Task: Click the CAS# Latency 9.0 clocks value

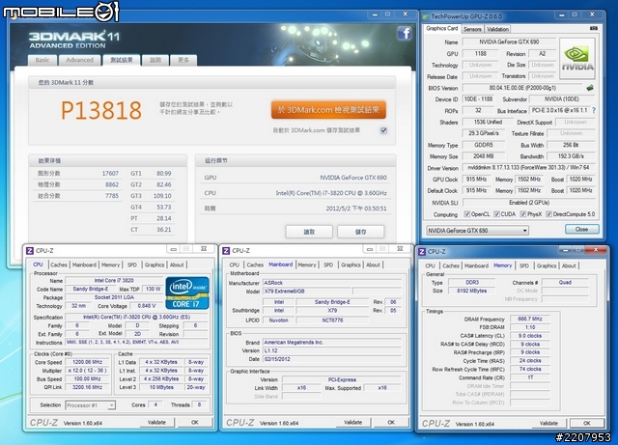Action: 530,336
